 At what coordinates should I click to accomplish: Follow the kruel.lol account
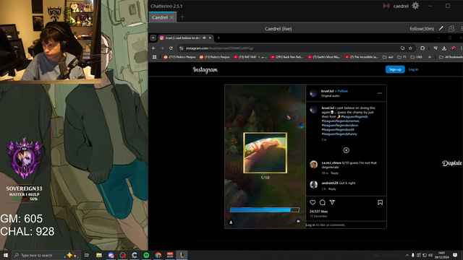coord(342,91)
